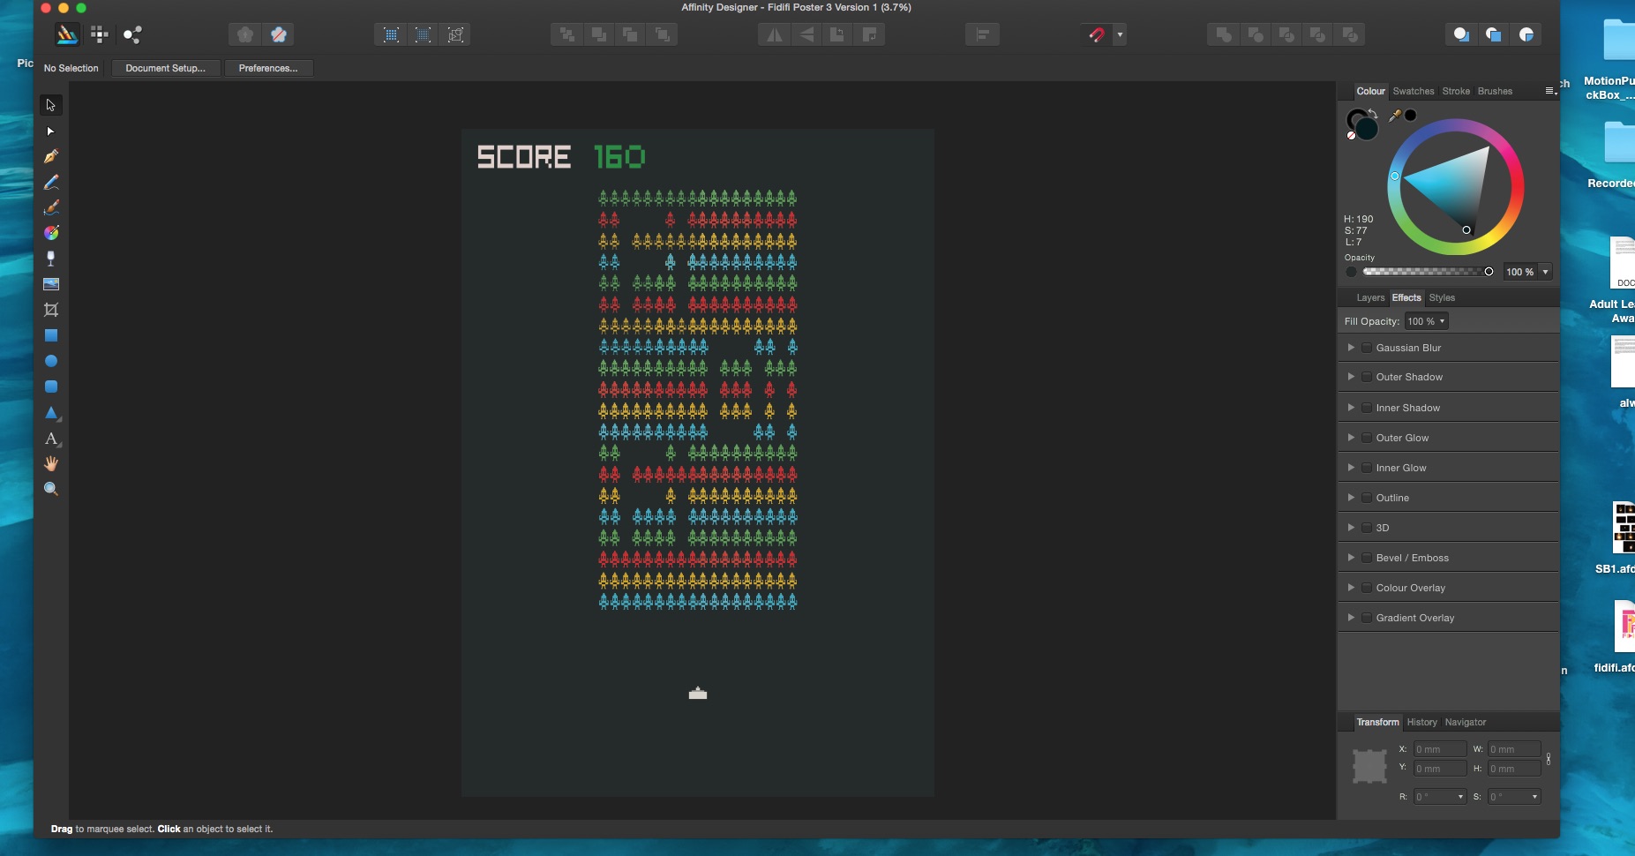Switch to the Layers tab
This screenshot has width=1635, height=856.
[x=1369, y=297]
